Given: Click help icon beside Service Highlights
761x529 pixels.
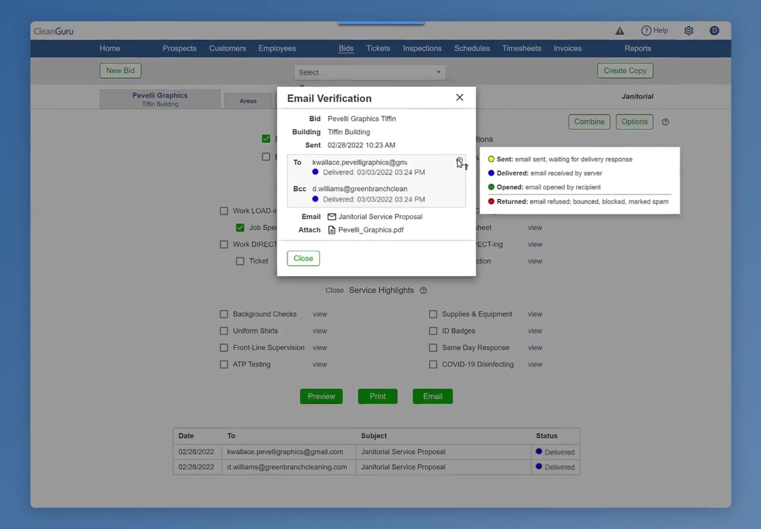Looking at the screenshot, I should pyautogui.click(x=423, y=291).
